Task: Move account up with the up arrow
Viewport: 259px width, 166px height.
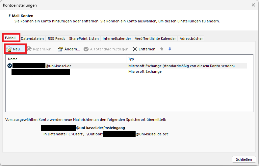Action: (162, 49)
